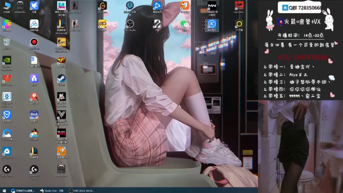Launch the Fall Guys game shortcut
Screen dimensions: 343x193
tap(61, 8)
